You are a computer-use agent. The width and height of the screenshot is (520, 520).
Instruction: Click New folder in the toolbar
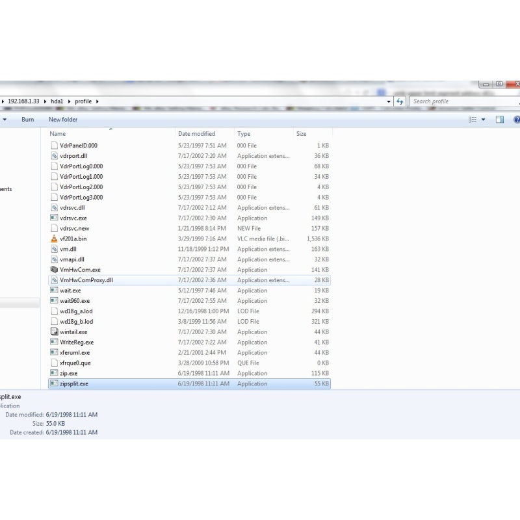[63, 120]
